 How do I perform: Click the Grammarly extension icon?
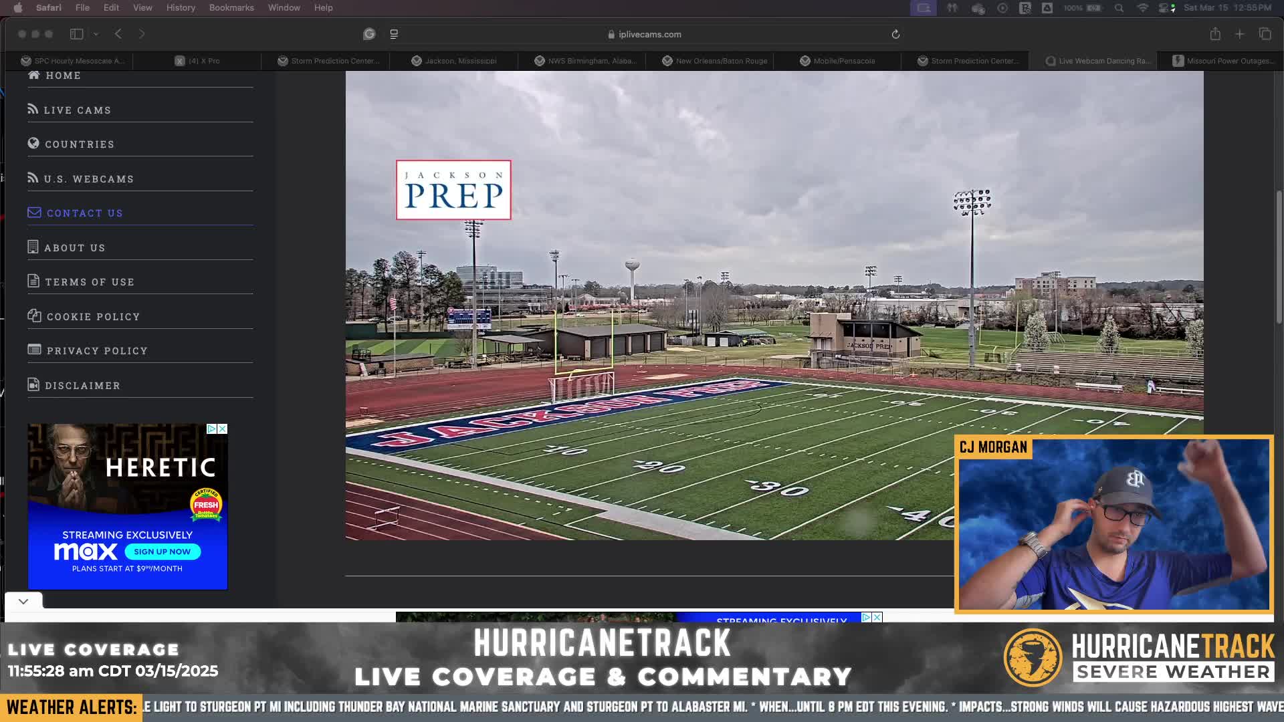coord(369,34)
